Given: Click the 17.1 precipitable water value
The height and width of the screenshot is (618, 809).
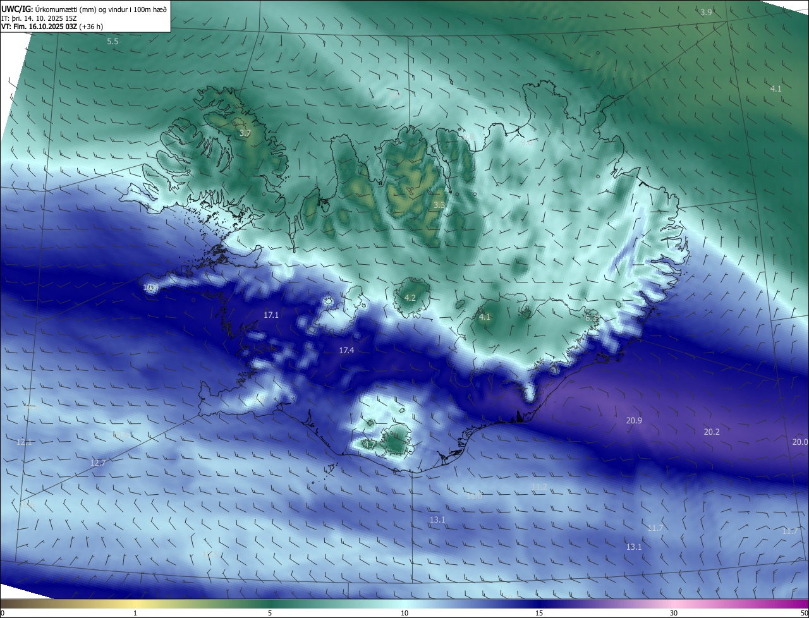Looking at the screenshot, I should [x=271, y=314].
